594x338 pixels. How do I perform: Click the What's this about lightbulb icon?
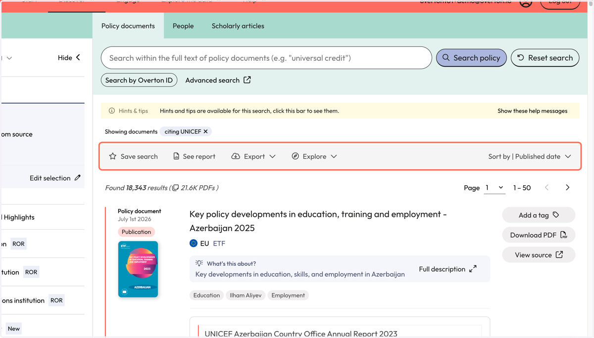coord(199,263)
